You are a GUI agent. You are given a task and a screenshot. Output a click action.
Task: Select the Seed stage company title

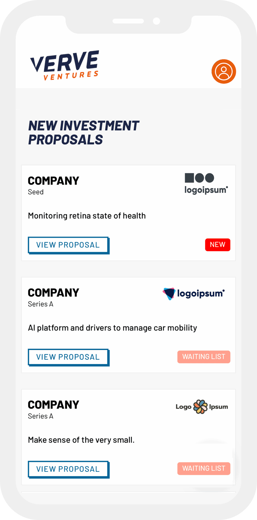point(53,181)
